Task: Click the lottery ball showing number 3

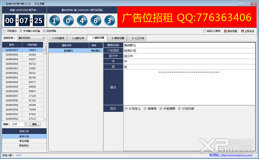Action: pos(109,20)
